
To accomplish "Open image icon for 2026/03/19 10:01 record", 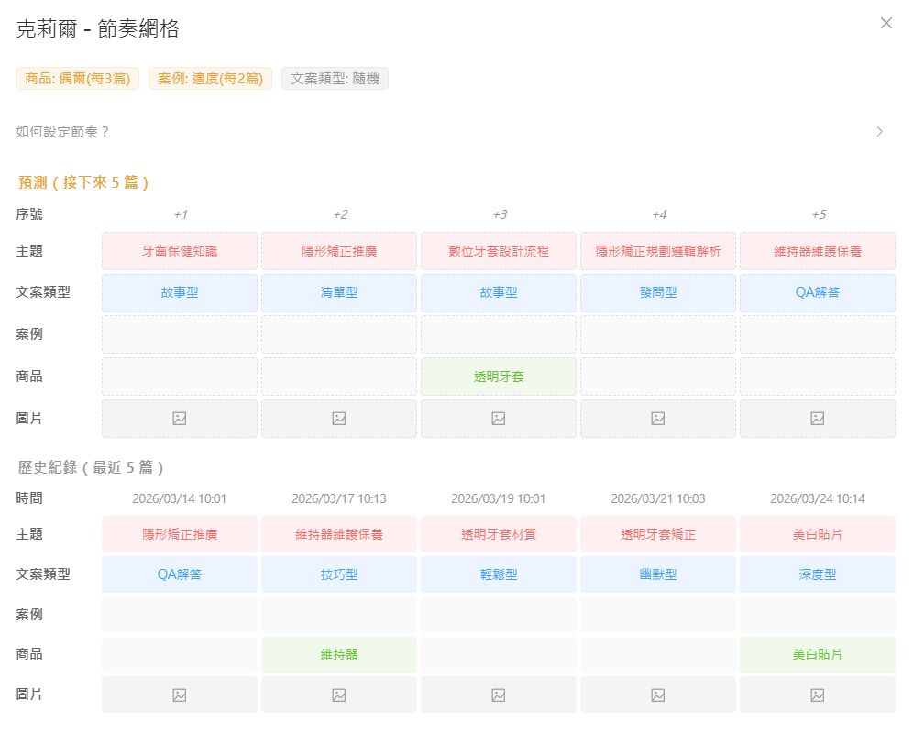I will [x=499, y=695].
